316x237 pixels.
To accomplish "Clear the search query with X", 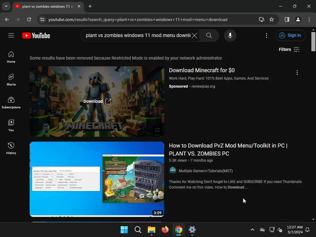I will 194,35.
